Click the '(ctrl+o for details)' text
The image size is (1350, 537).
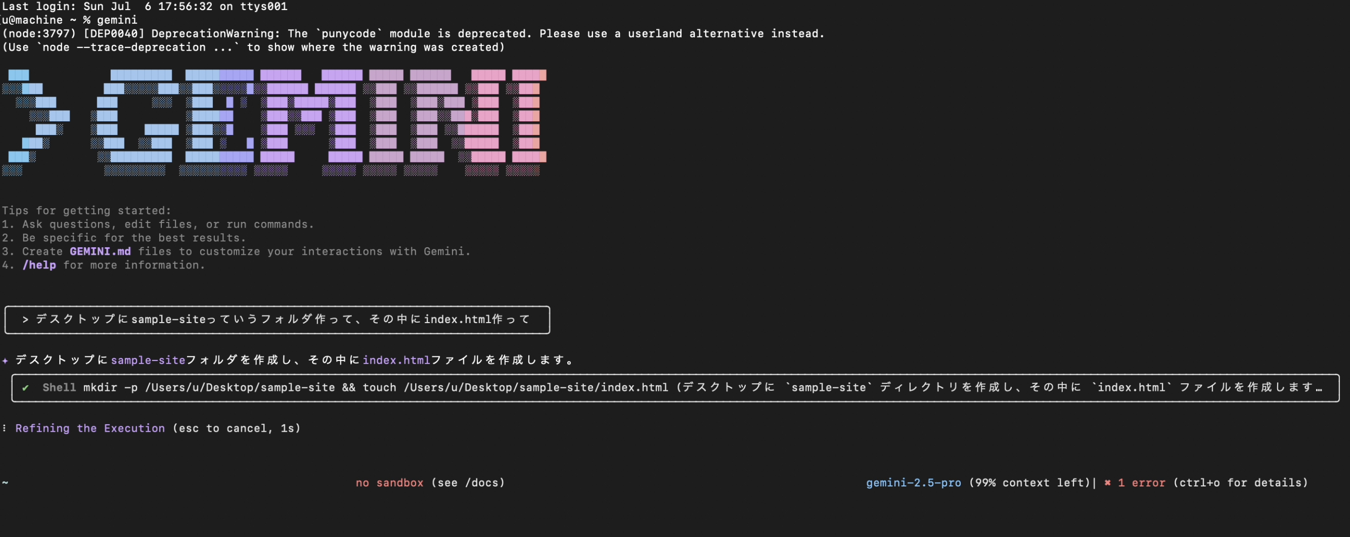click(x=1240, y=482)
